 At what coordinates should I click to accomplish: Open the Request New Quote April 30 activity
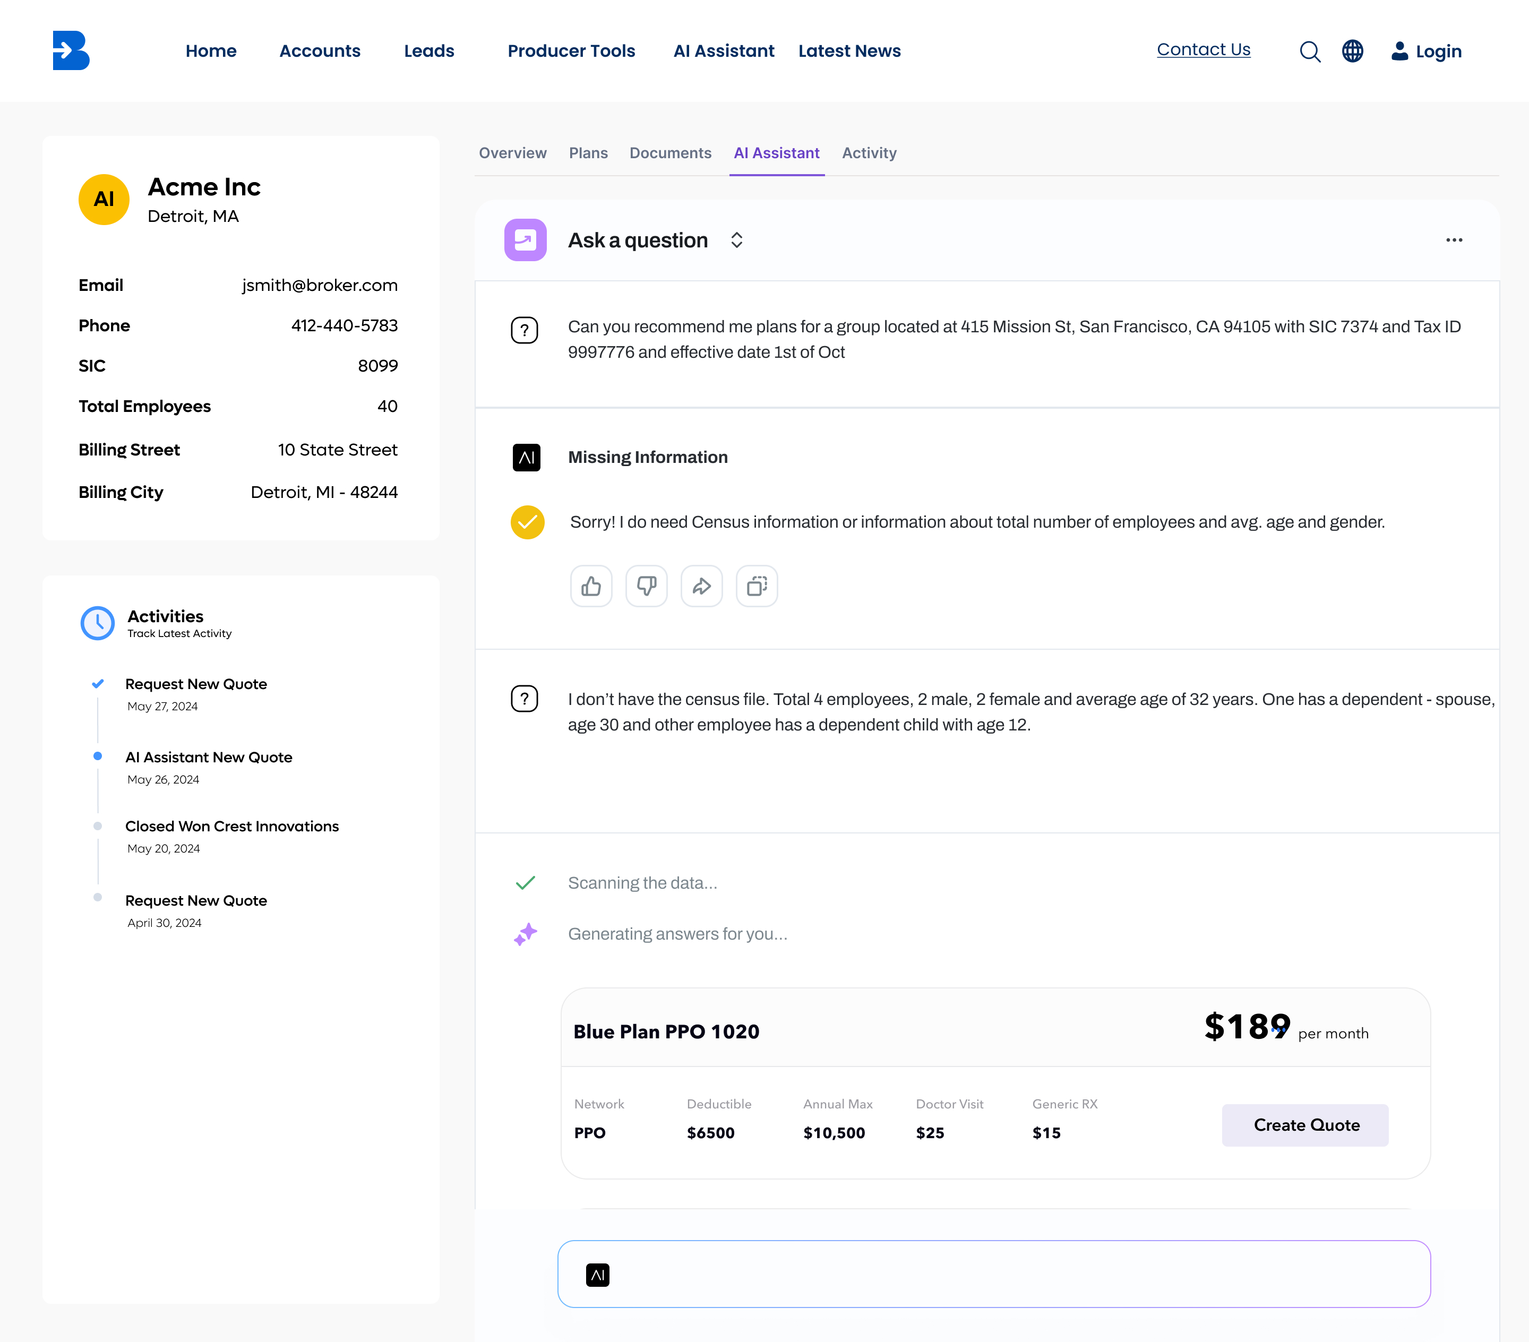click(x=196, y=901)
